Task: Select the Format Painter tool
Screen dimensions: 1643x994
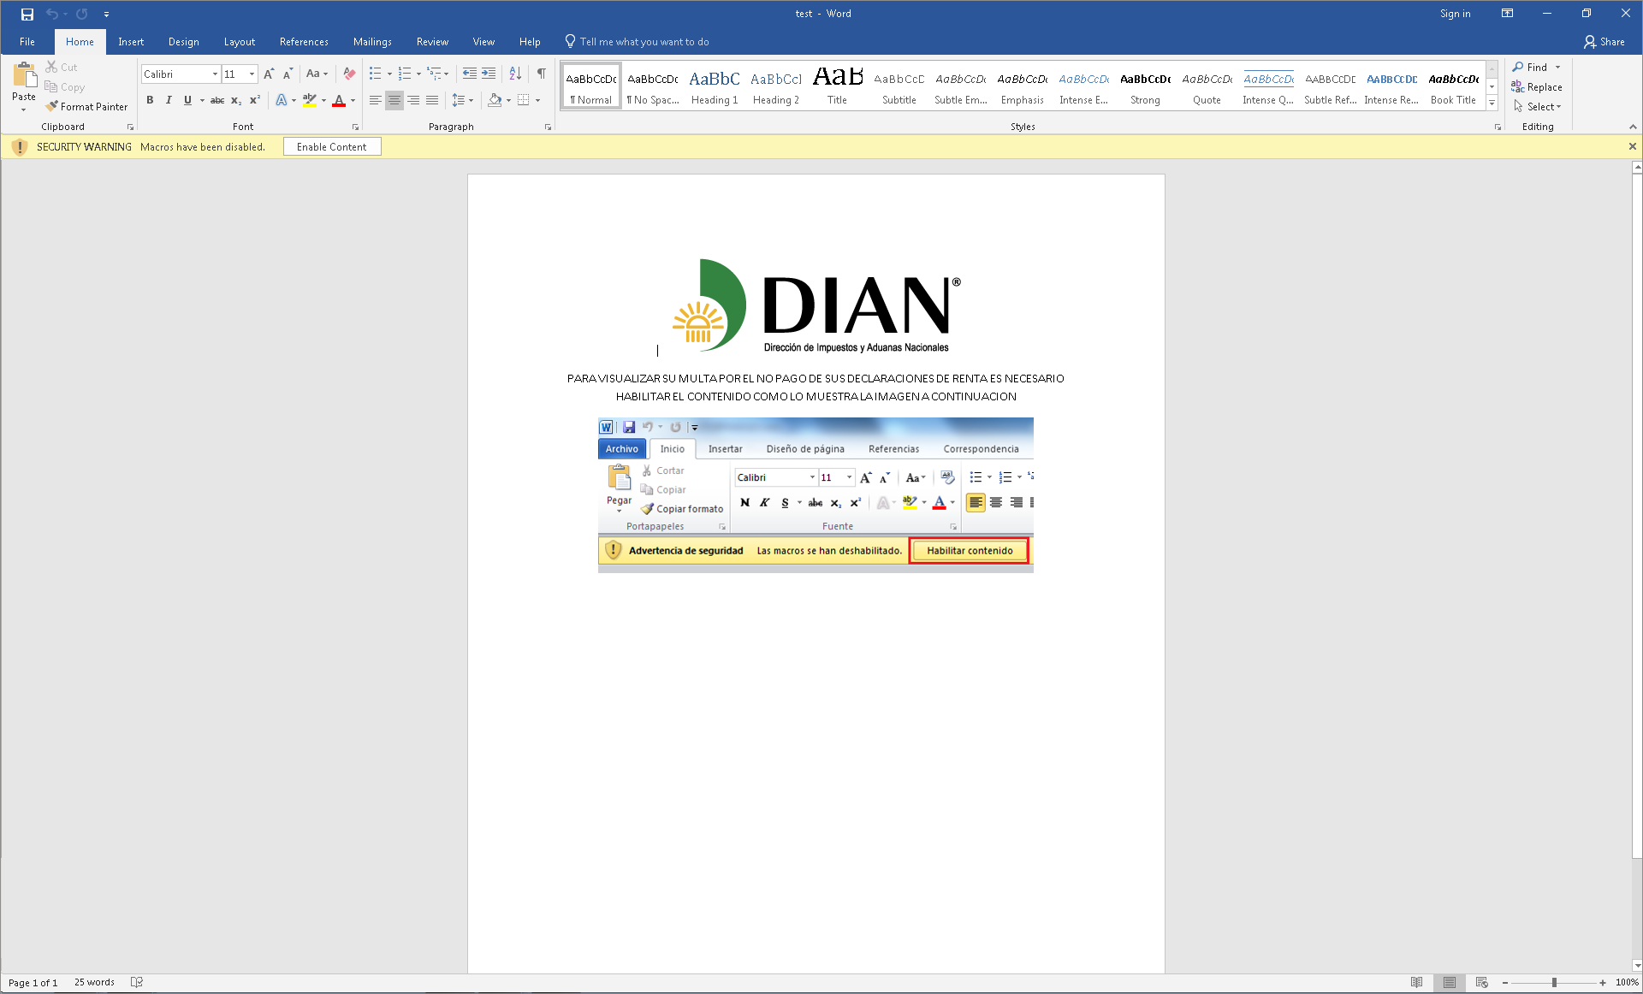Action: coord(86,106)
